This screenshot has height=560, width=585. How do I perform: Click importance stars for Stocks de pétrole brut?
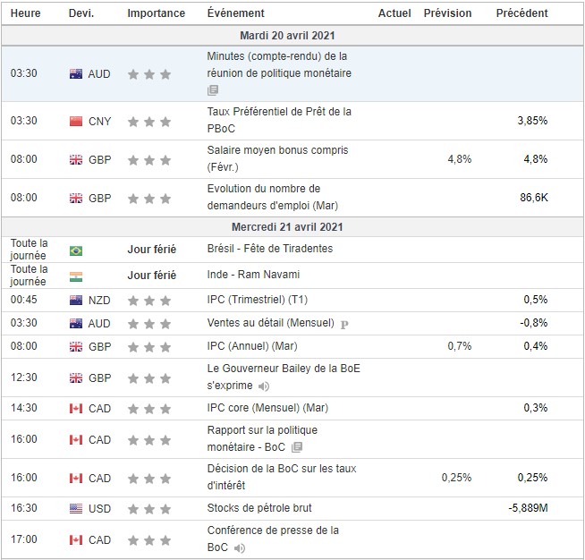point(148,509)
